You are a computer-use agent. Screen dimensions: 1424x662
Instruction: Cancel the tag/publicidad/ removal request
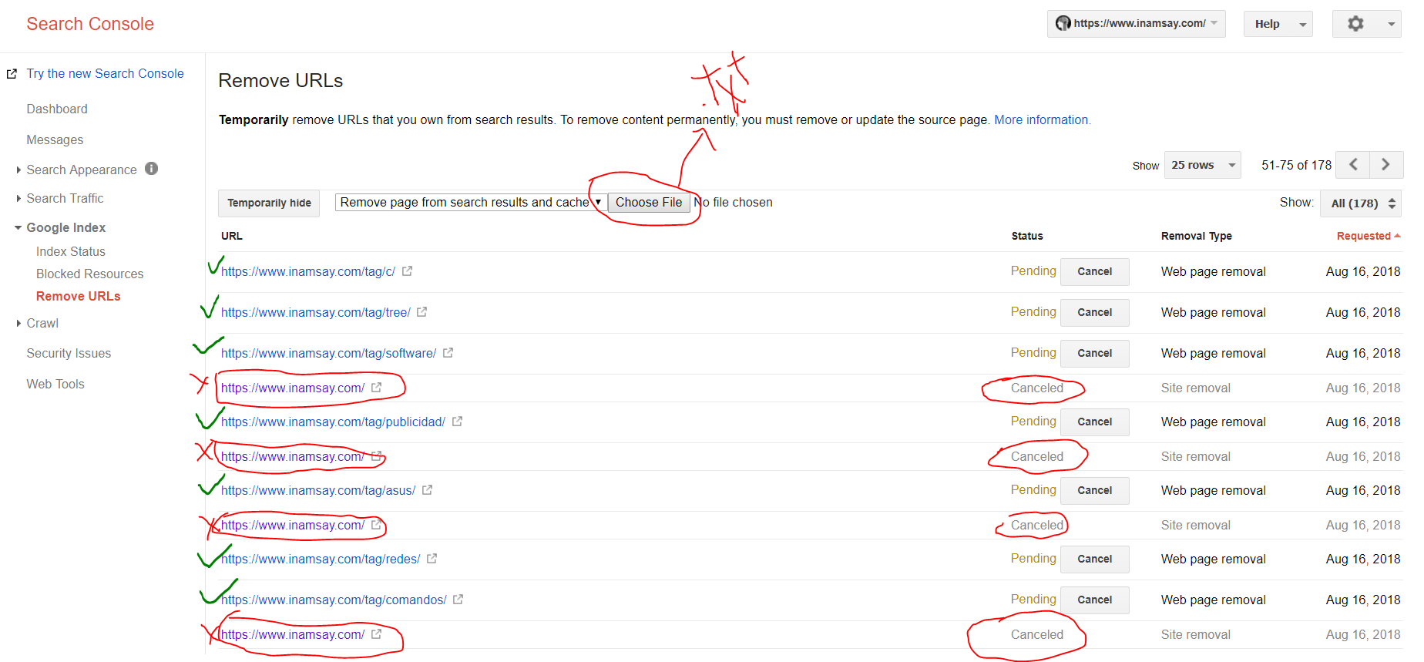[x=1094, y=422]
